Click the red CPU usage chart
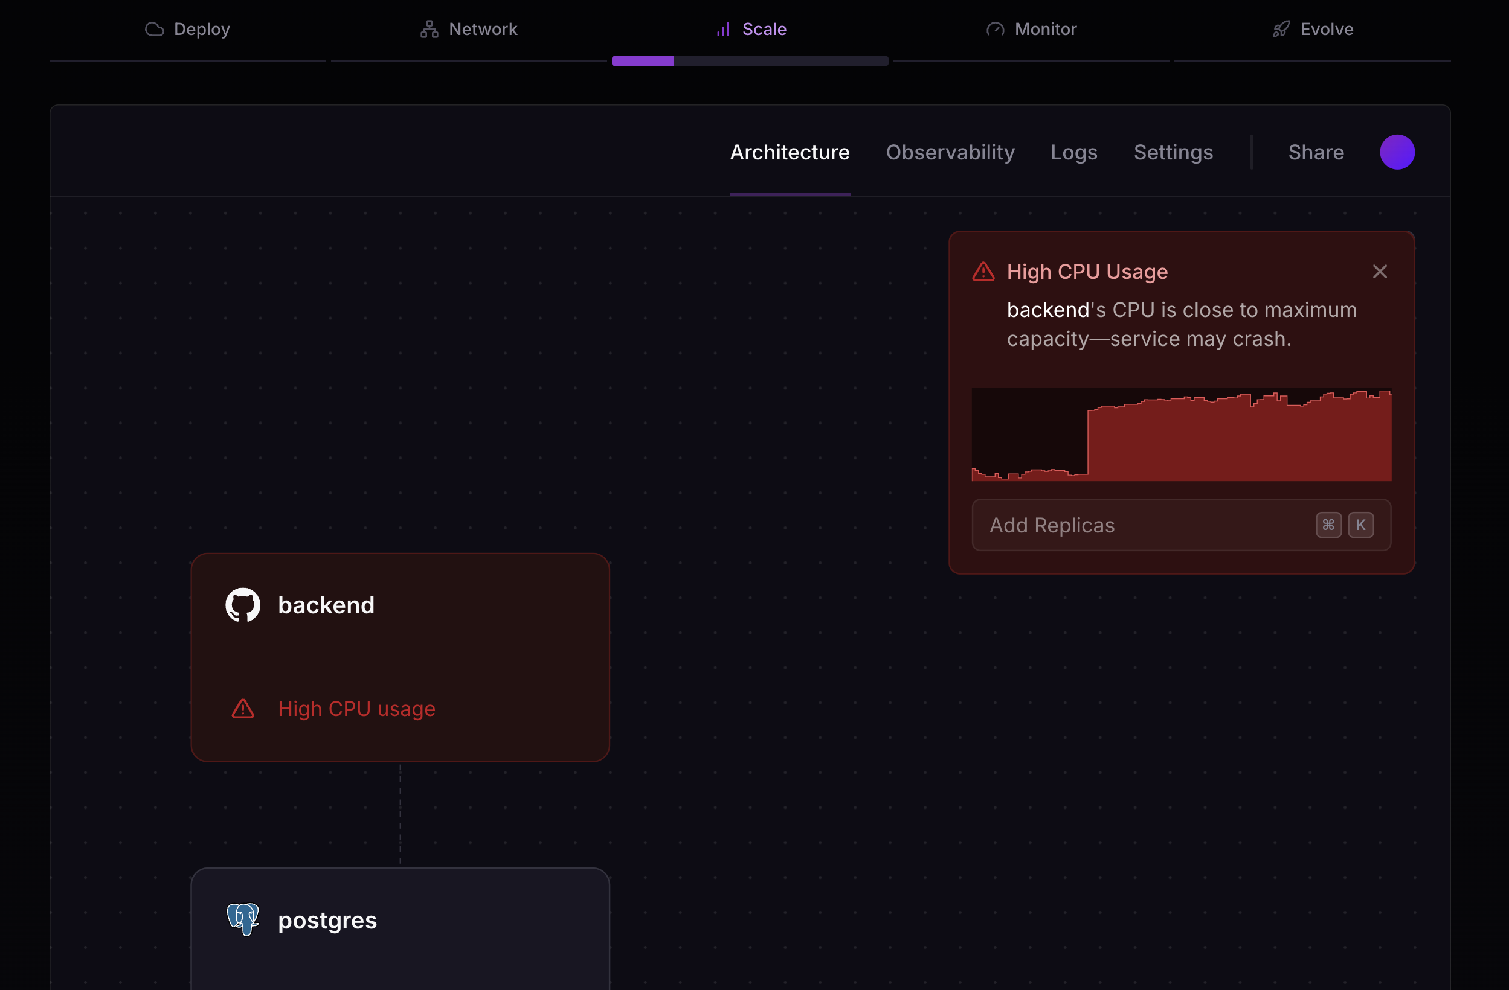The width and height of the screenshot is (1509, 990). tap(1181, 435)
